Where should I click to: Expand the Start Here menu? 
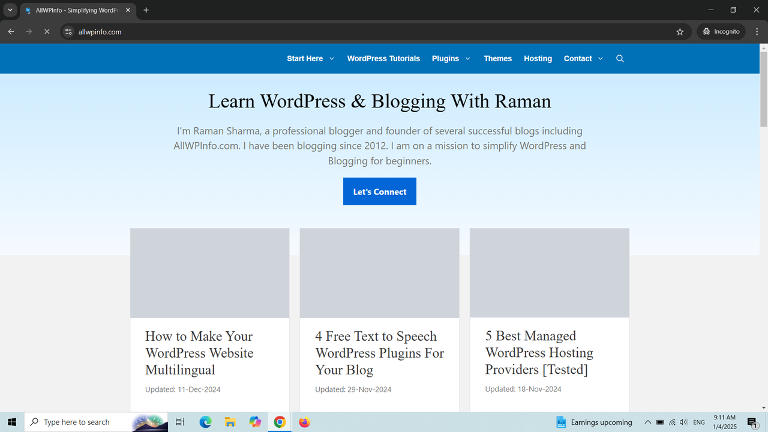click(310, 59)
